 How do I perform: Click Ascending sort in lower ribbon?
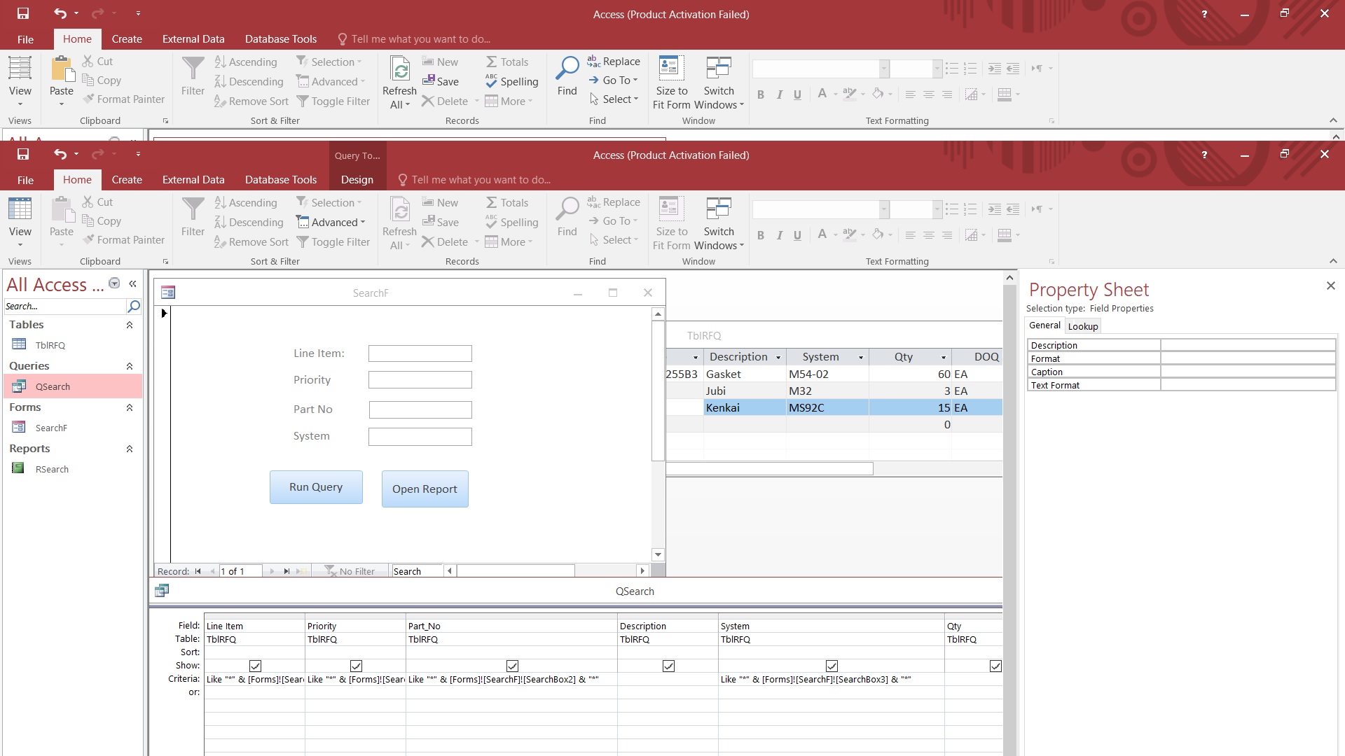coord(246,202)
